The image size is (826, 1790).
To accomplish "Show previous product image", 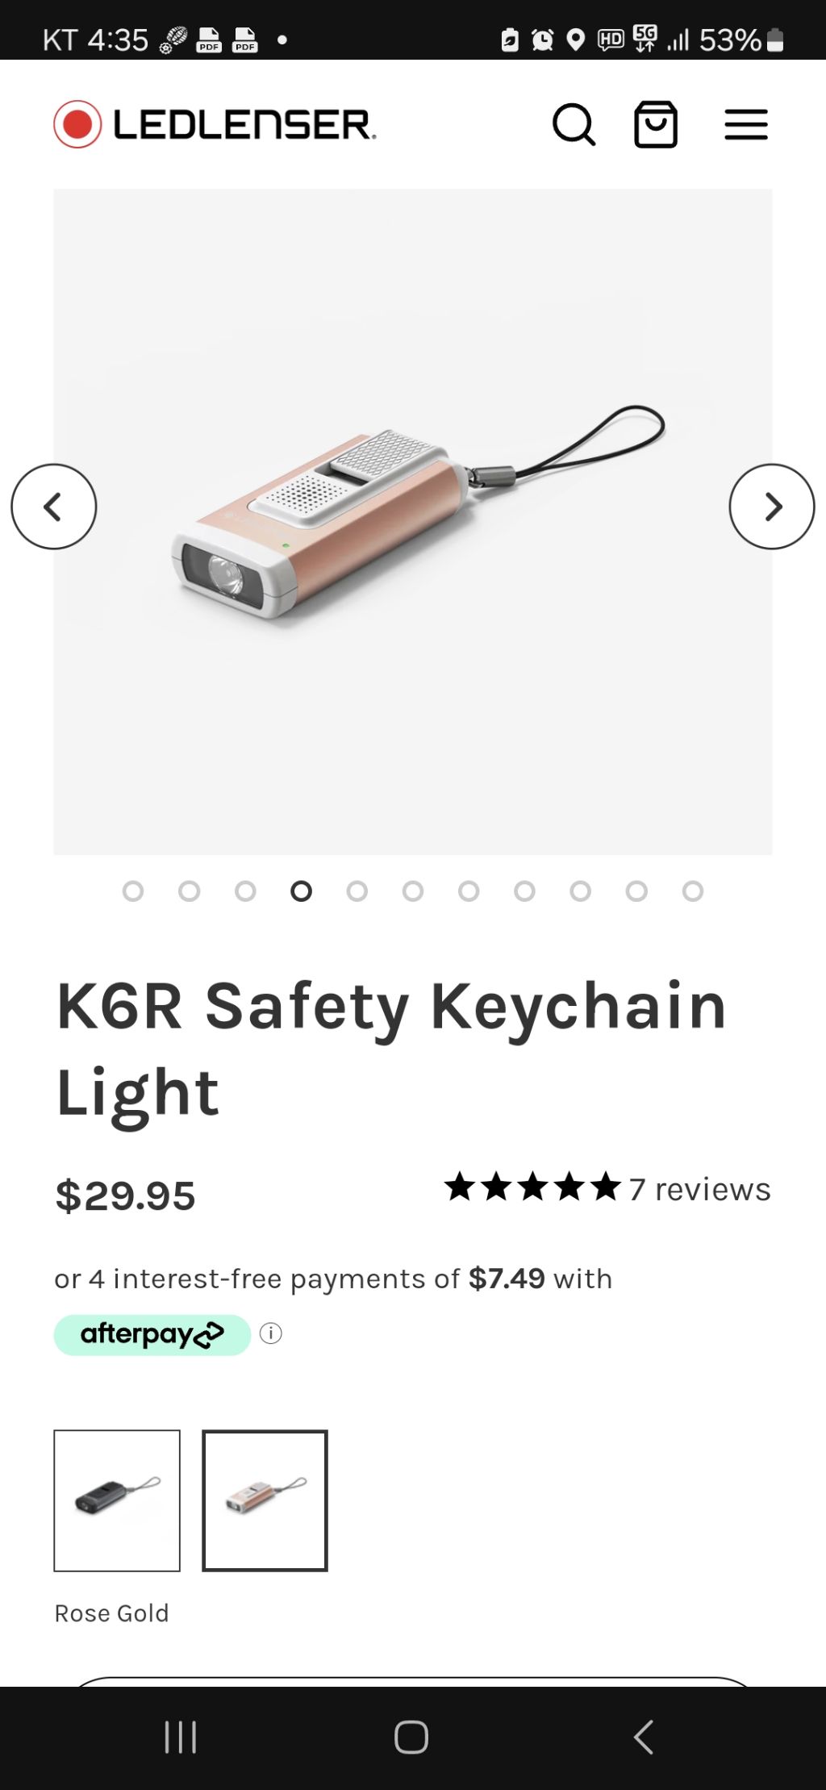I will (x=54, y=507).
